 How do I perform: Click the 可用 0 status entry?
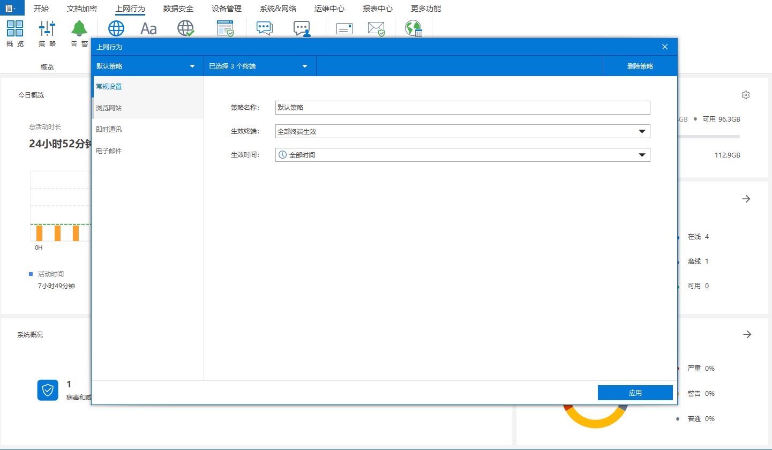[698, 286]
